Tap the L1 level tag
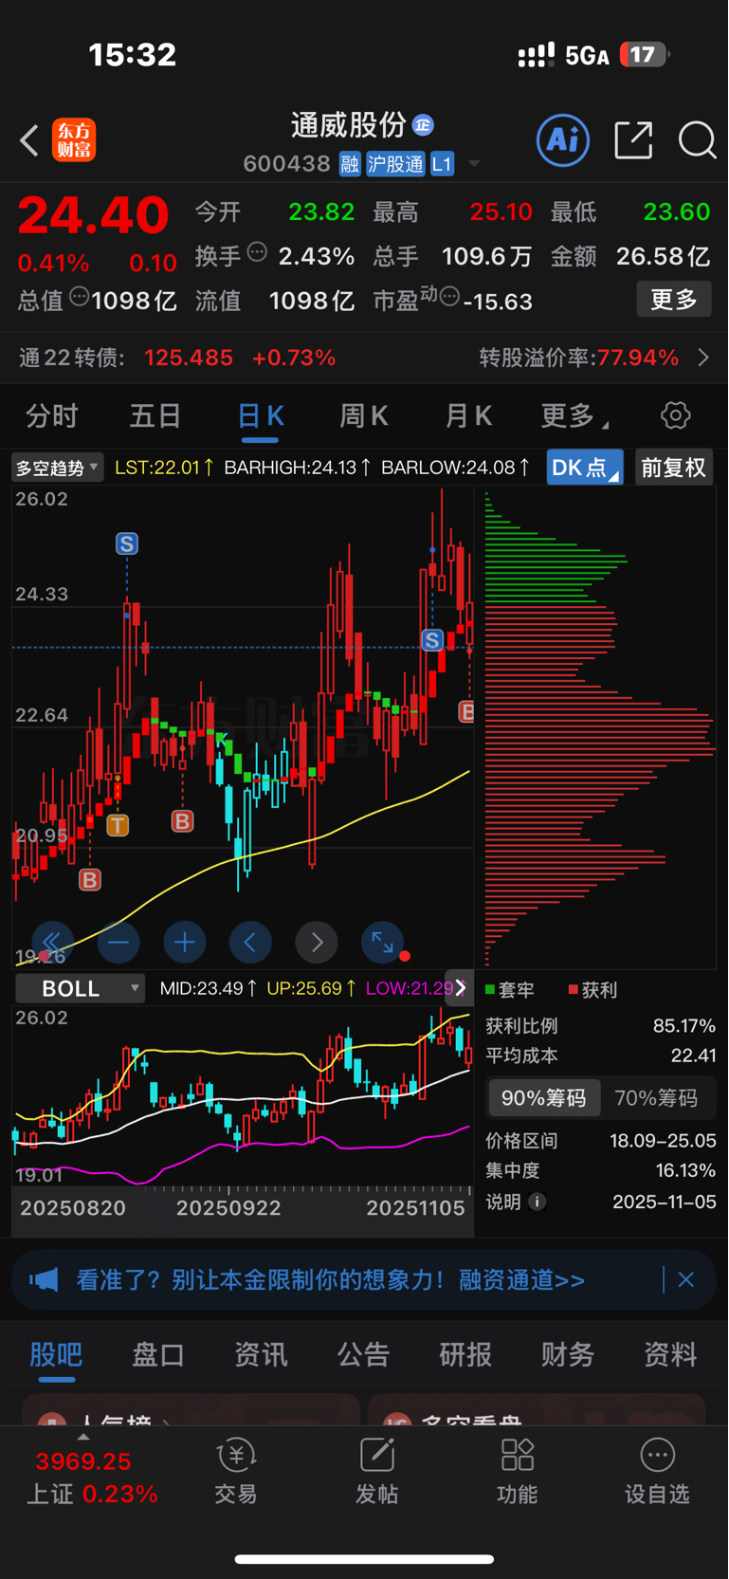Viewport: 729px width, 1579px height. pos(442,164)
